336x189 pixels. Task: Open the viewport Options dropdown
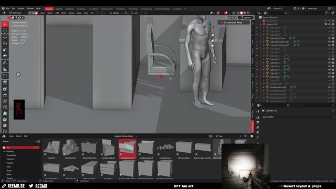(248, 18)
